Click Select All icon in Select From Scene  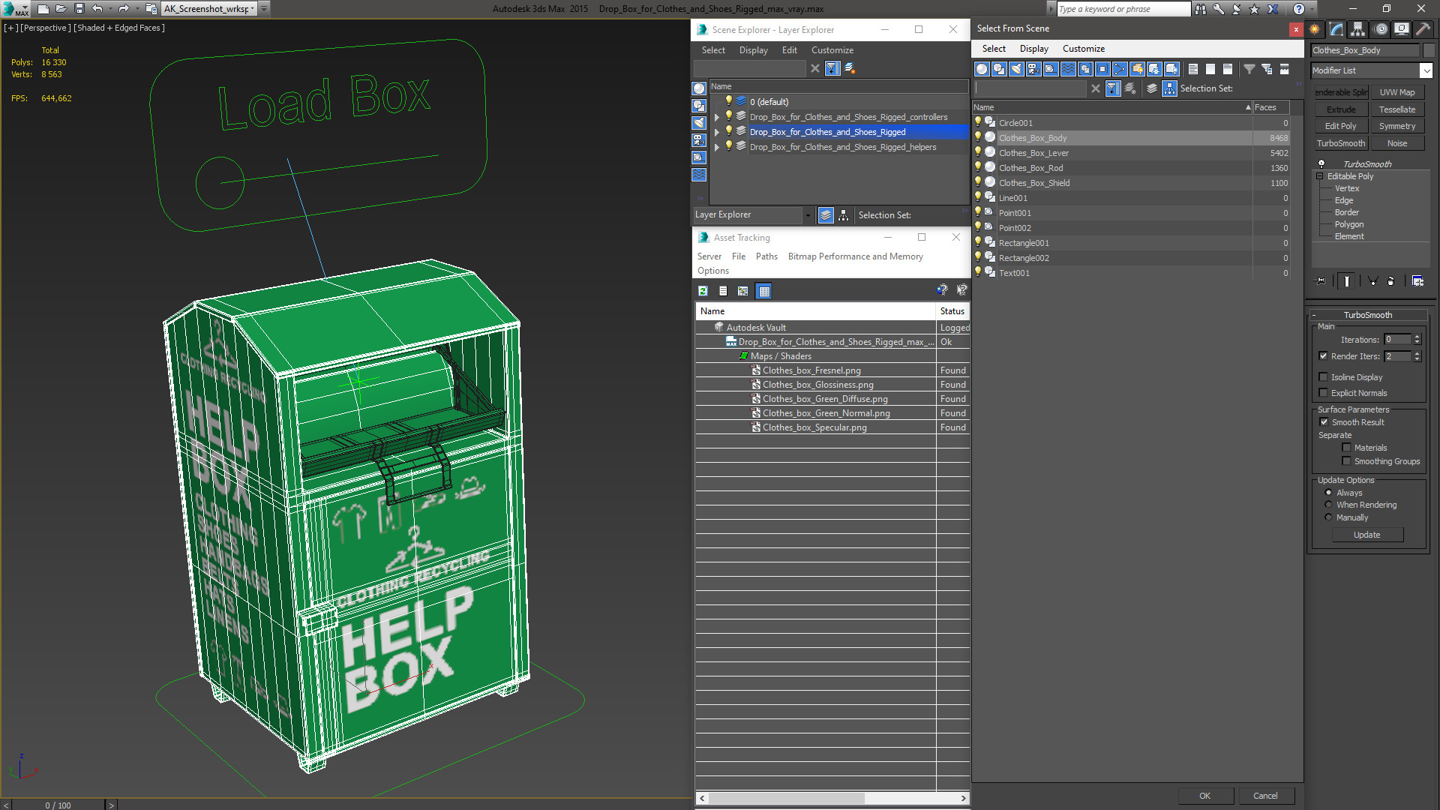[1193, 69]
